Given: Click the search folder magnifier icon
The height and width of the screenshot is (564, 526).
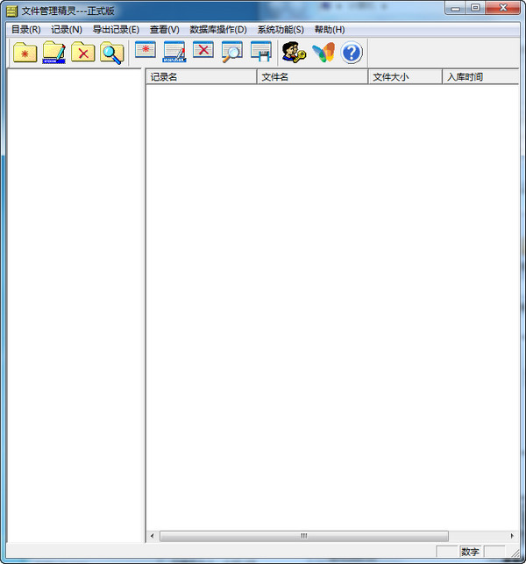Looking at the screenshot, I should point(111,53).
